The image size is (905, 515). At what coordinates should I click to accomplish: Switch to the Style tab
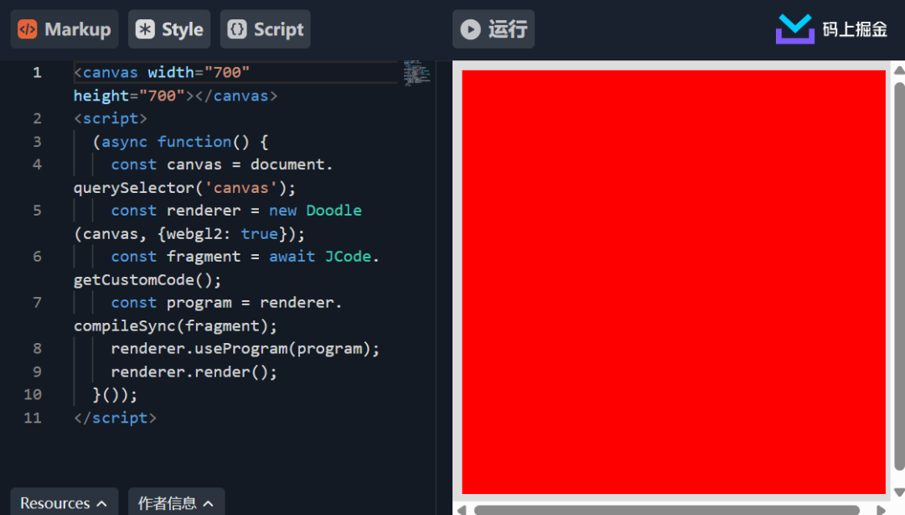pyautogui.click(x=169, y=29)
